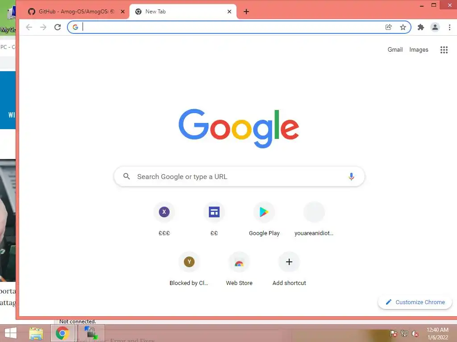Viewport: 457px width, 342px height.
Task: Open the blue layout shortcut tile
Action: (214, 212)
